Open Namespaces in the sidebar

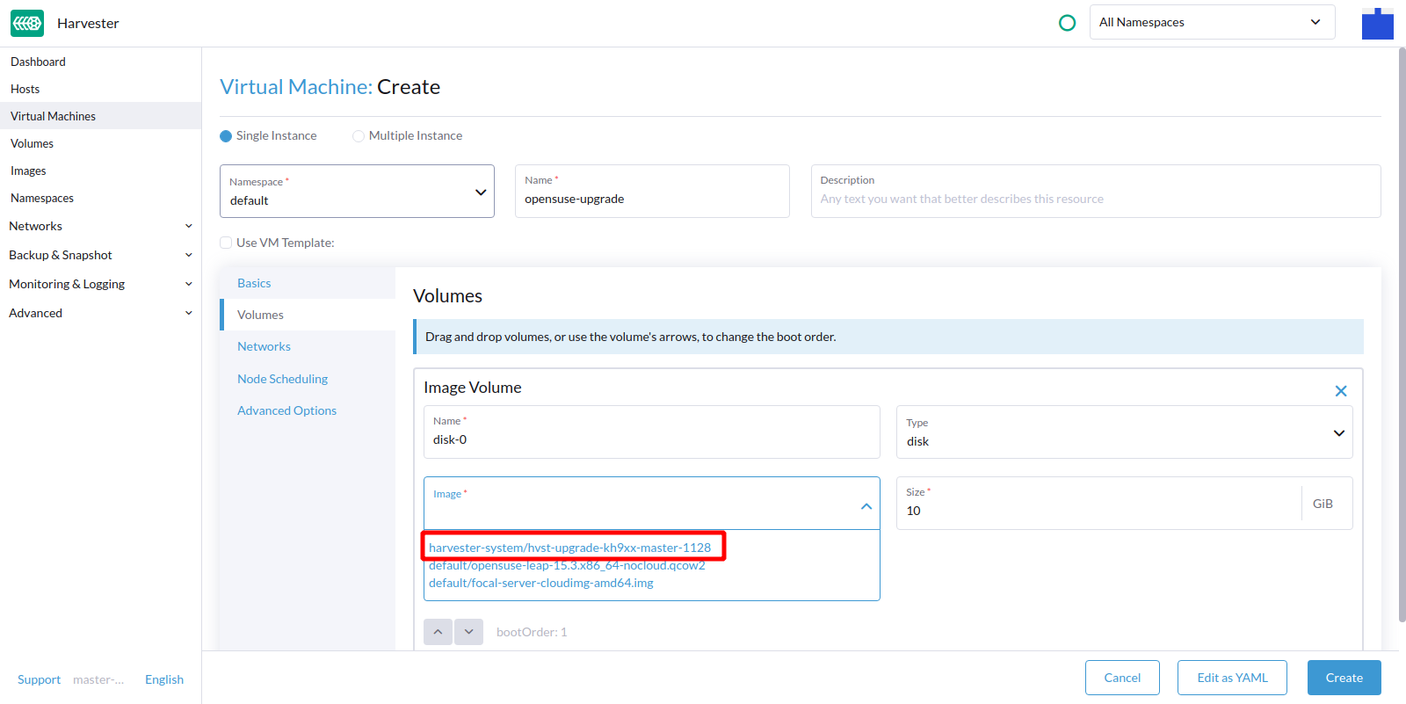[100, 198]
